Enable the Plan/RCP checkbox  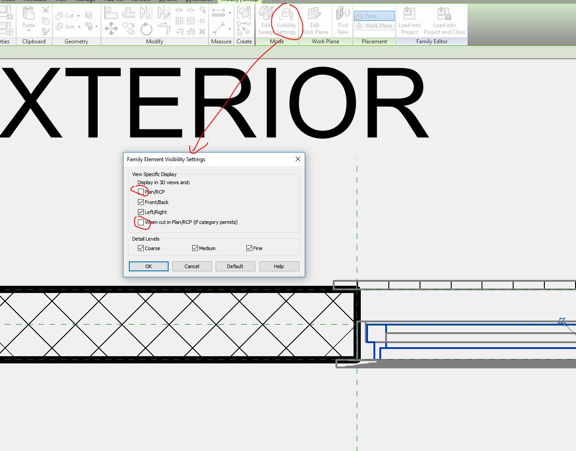[141, 192]
